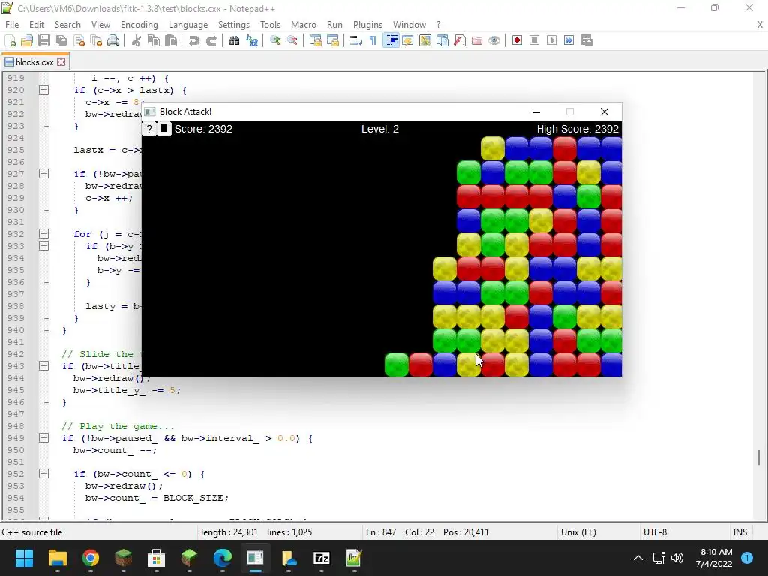The height and width of the screenshot is (576, 768).
Task: Click the Redo arrow icon
Action: 211,40
